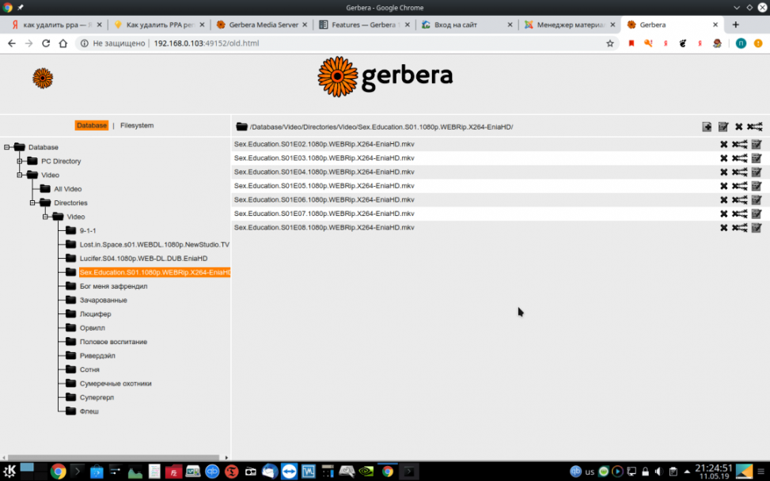Edit S01E04 file properties
Image resolution: width=770 pixels, height=481 pixels.
[x=757, y=172]
